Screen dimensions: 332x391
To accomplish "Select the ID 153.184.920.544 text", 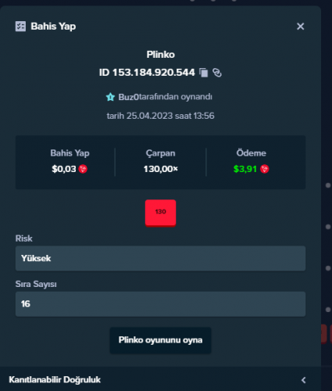I will coord(147,73).
